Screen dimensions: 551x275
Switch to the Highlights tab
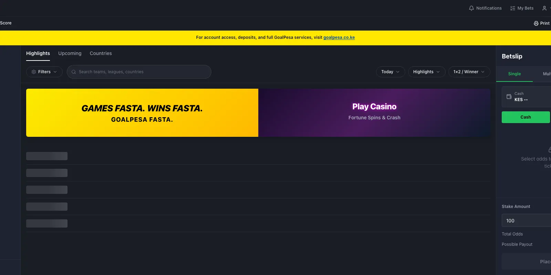pos(38,54)
